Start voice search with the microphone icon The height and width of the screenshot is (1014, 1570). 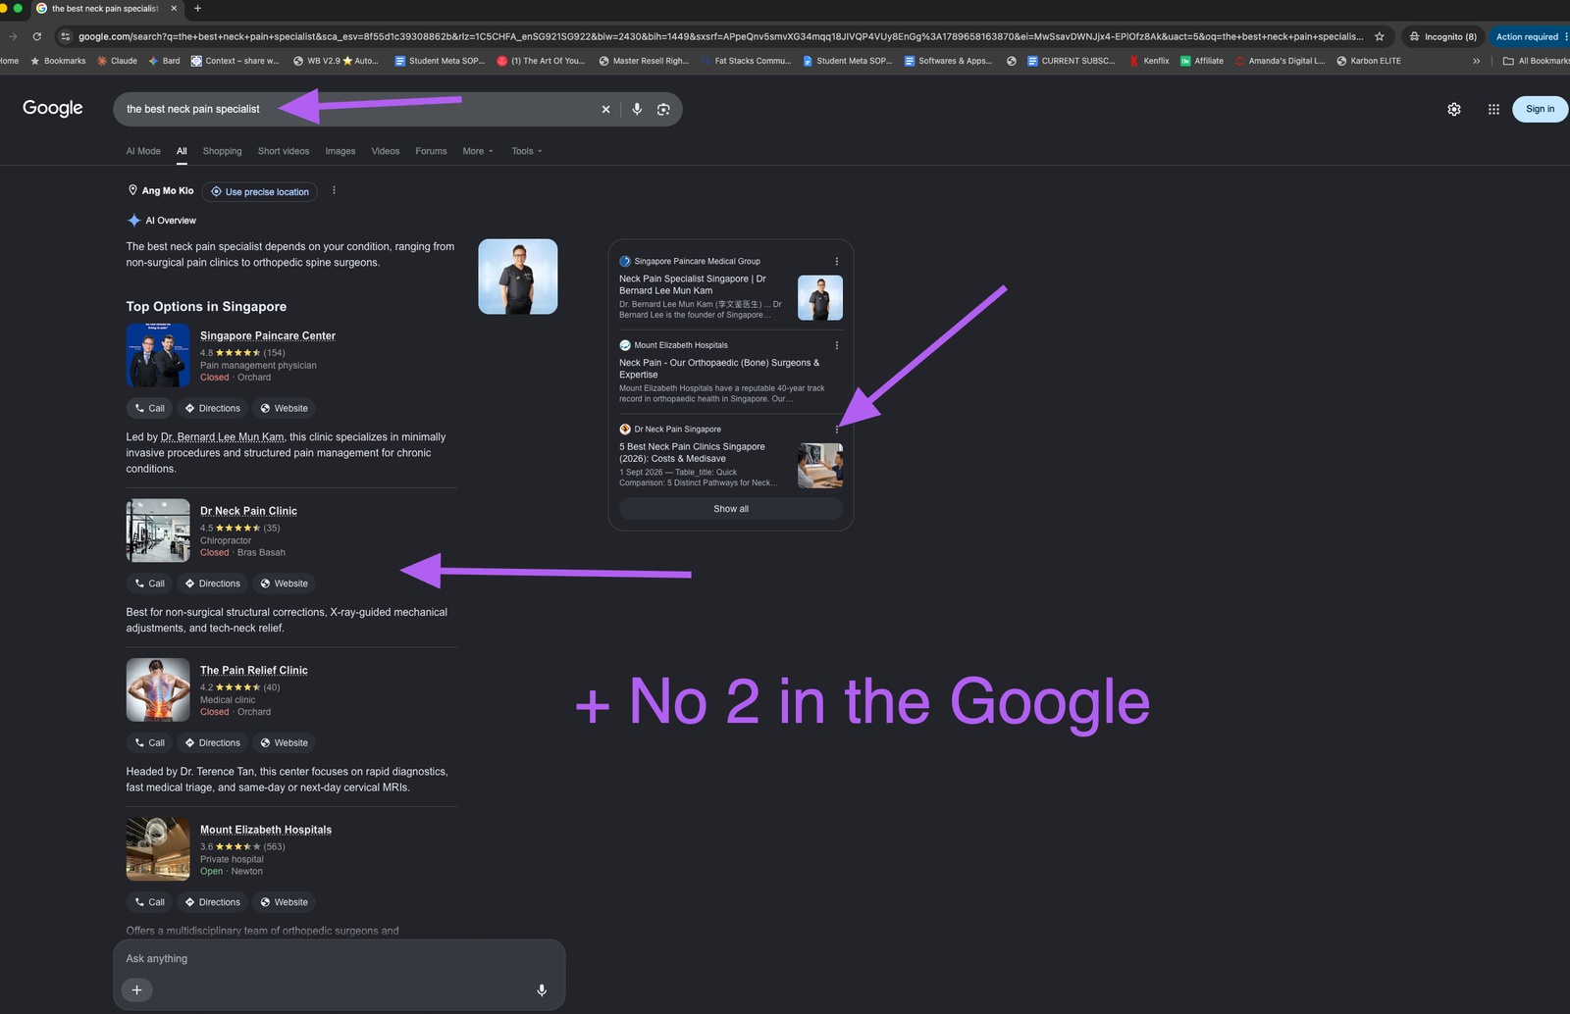coord(637,109)
